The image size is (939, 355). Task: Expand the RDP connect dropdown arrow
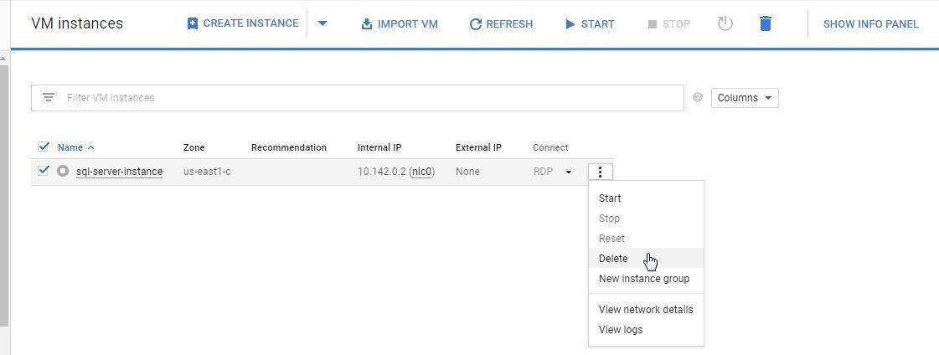click(x=569, y=172)
